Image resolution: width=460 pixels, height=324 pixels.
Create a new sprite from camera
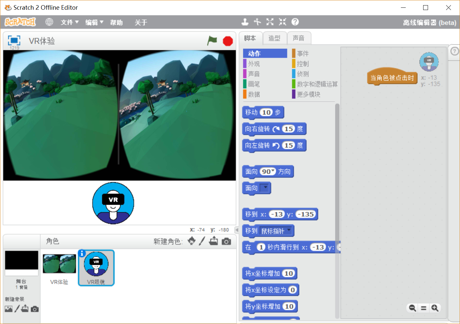pos(226,241)
